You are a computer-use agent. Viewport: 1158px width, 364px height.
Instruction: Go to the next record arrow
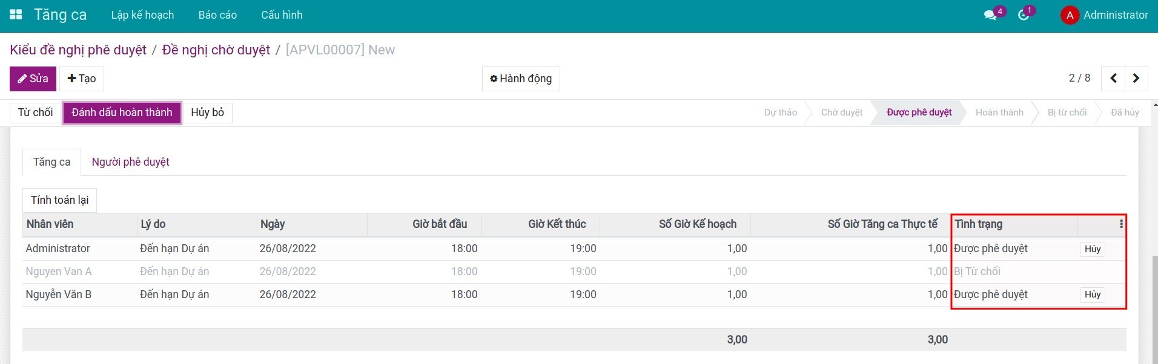tap(1136, 78)
